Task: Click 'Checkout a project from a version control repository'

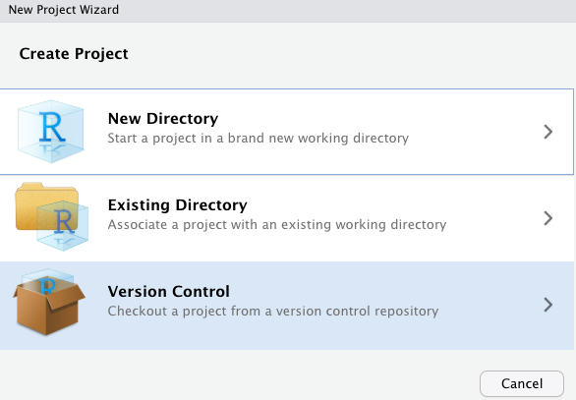Action: point(273,312)
